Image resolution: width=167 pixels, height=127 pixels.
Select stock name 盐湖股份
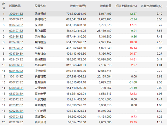[x=40, y=82]
